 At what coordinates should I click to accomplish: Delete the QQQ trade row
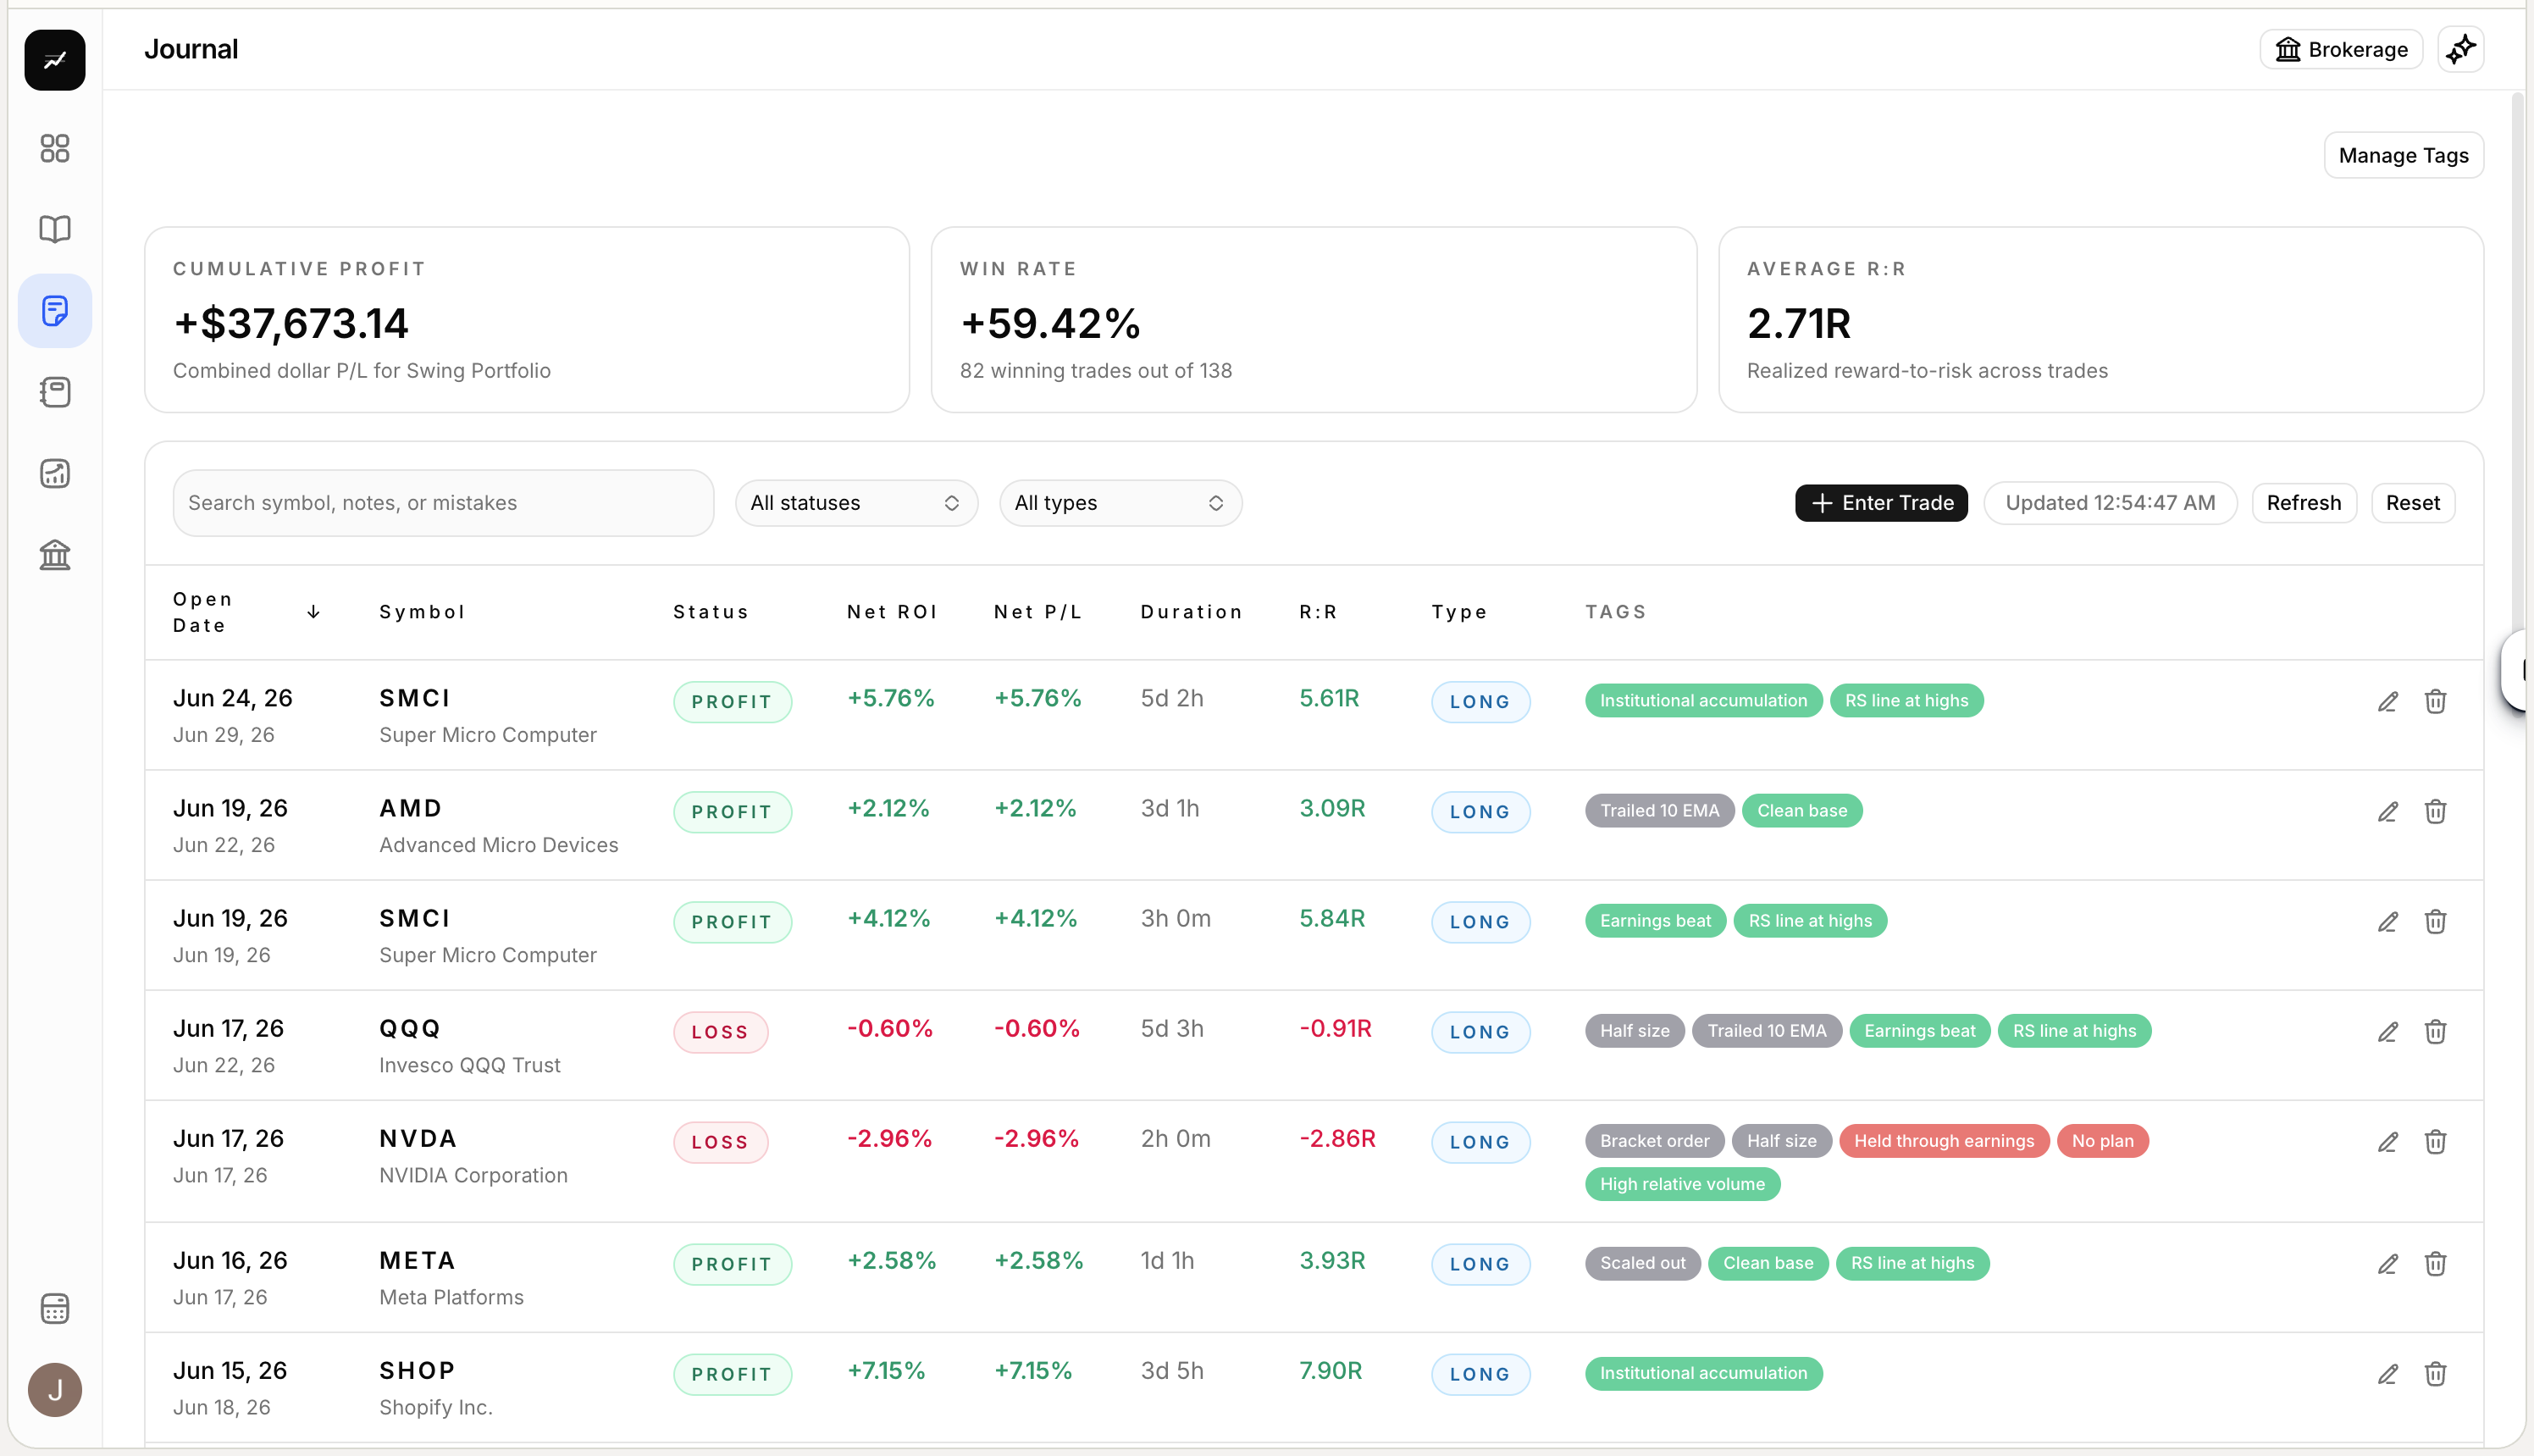2436,1032
